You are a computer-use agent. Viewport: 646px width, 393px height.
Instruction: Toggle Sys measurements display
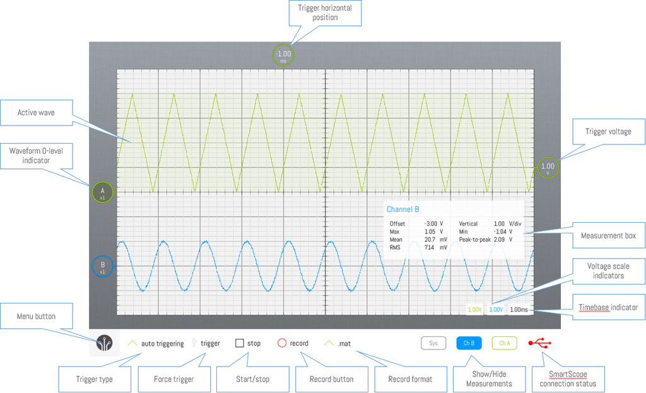433,343
